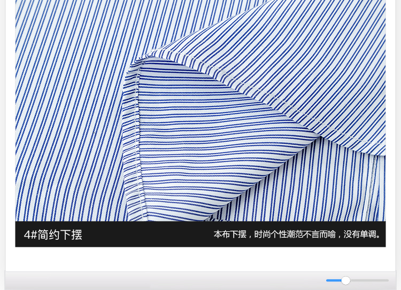
Task: Click the gray zoom slider track right of the handle
Action: point(369,280)
